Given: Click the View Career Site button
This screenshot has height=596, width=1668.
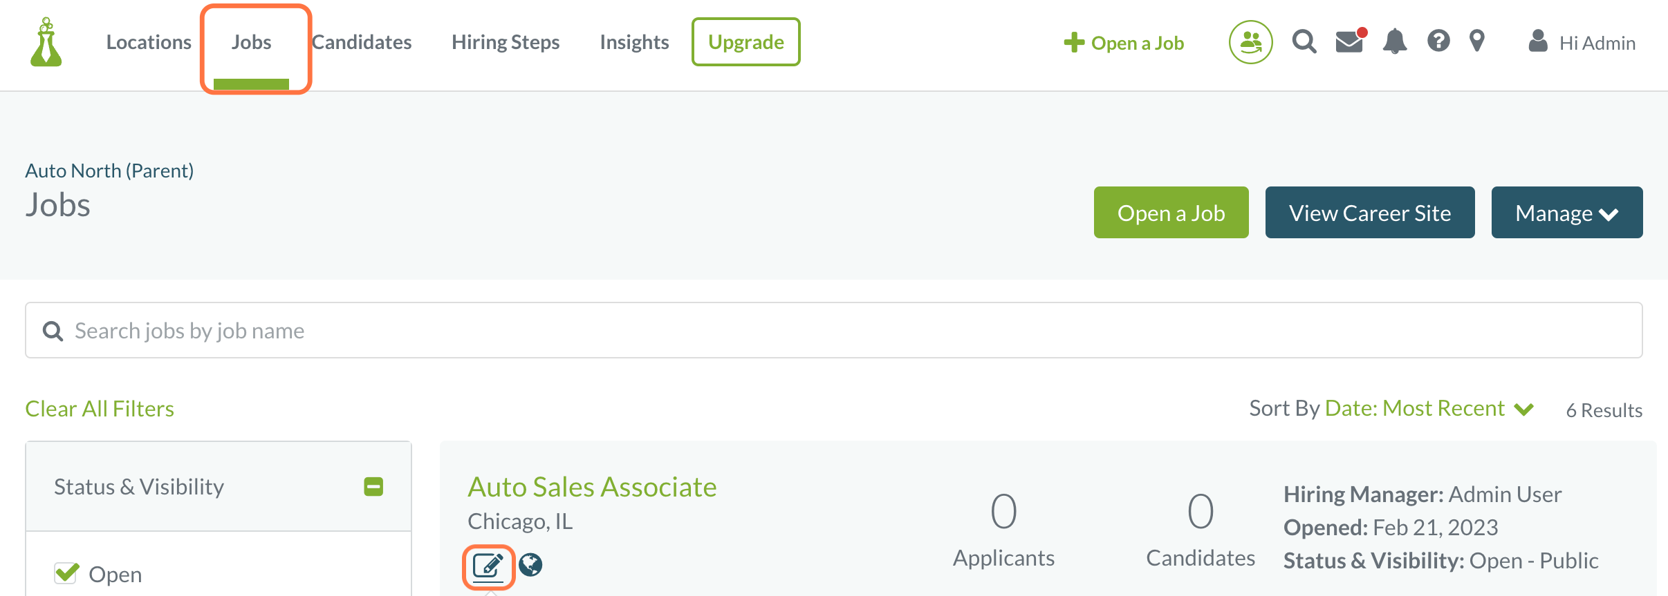Looking at the screenshot, I should tap(1370, 213).
